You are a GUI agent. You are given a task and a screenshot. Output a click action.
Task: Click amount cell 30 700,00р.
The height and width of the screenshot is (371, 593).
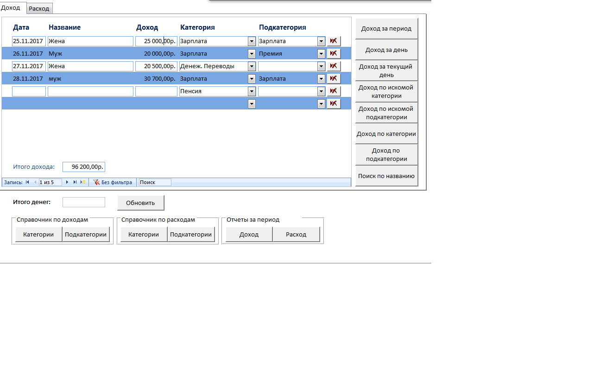pos(156,79)
